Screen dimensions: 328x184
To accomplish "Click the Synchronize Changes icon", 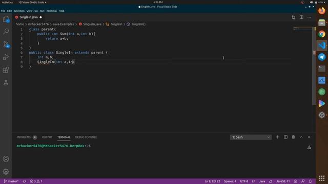I will point(24,181).
